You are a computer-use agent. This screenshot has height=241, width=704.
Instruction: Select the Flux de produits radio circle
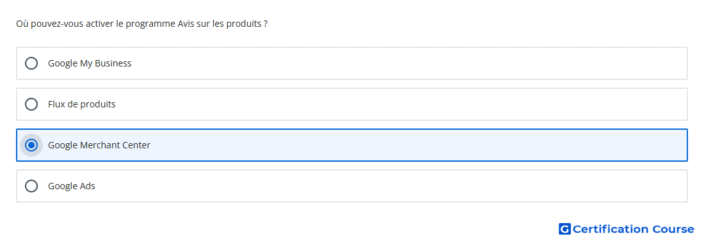point(31,104)
